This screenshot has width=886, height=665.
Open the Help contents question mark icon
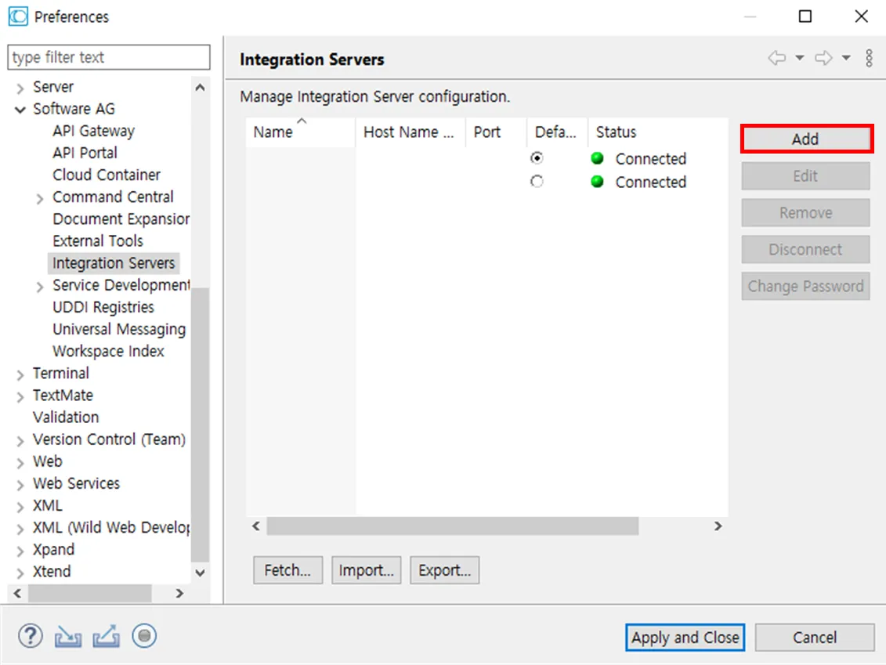tap(30, 636)
